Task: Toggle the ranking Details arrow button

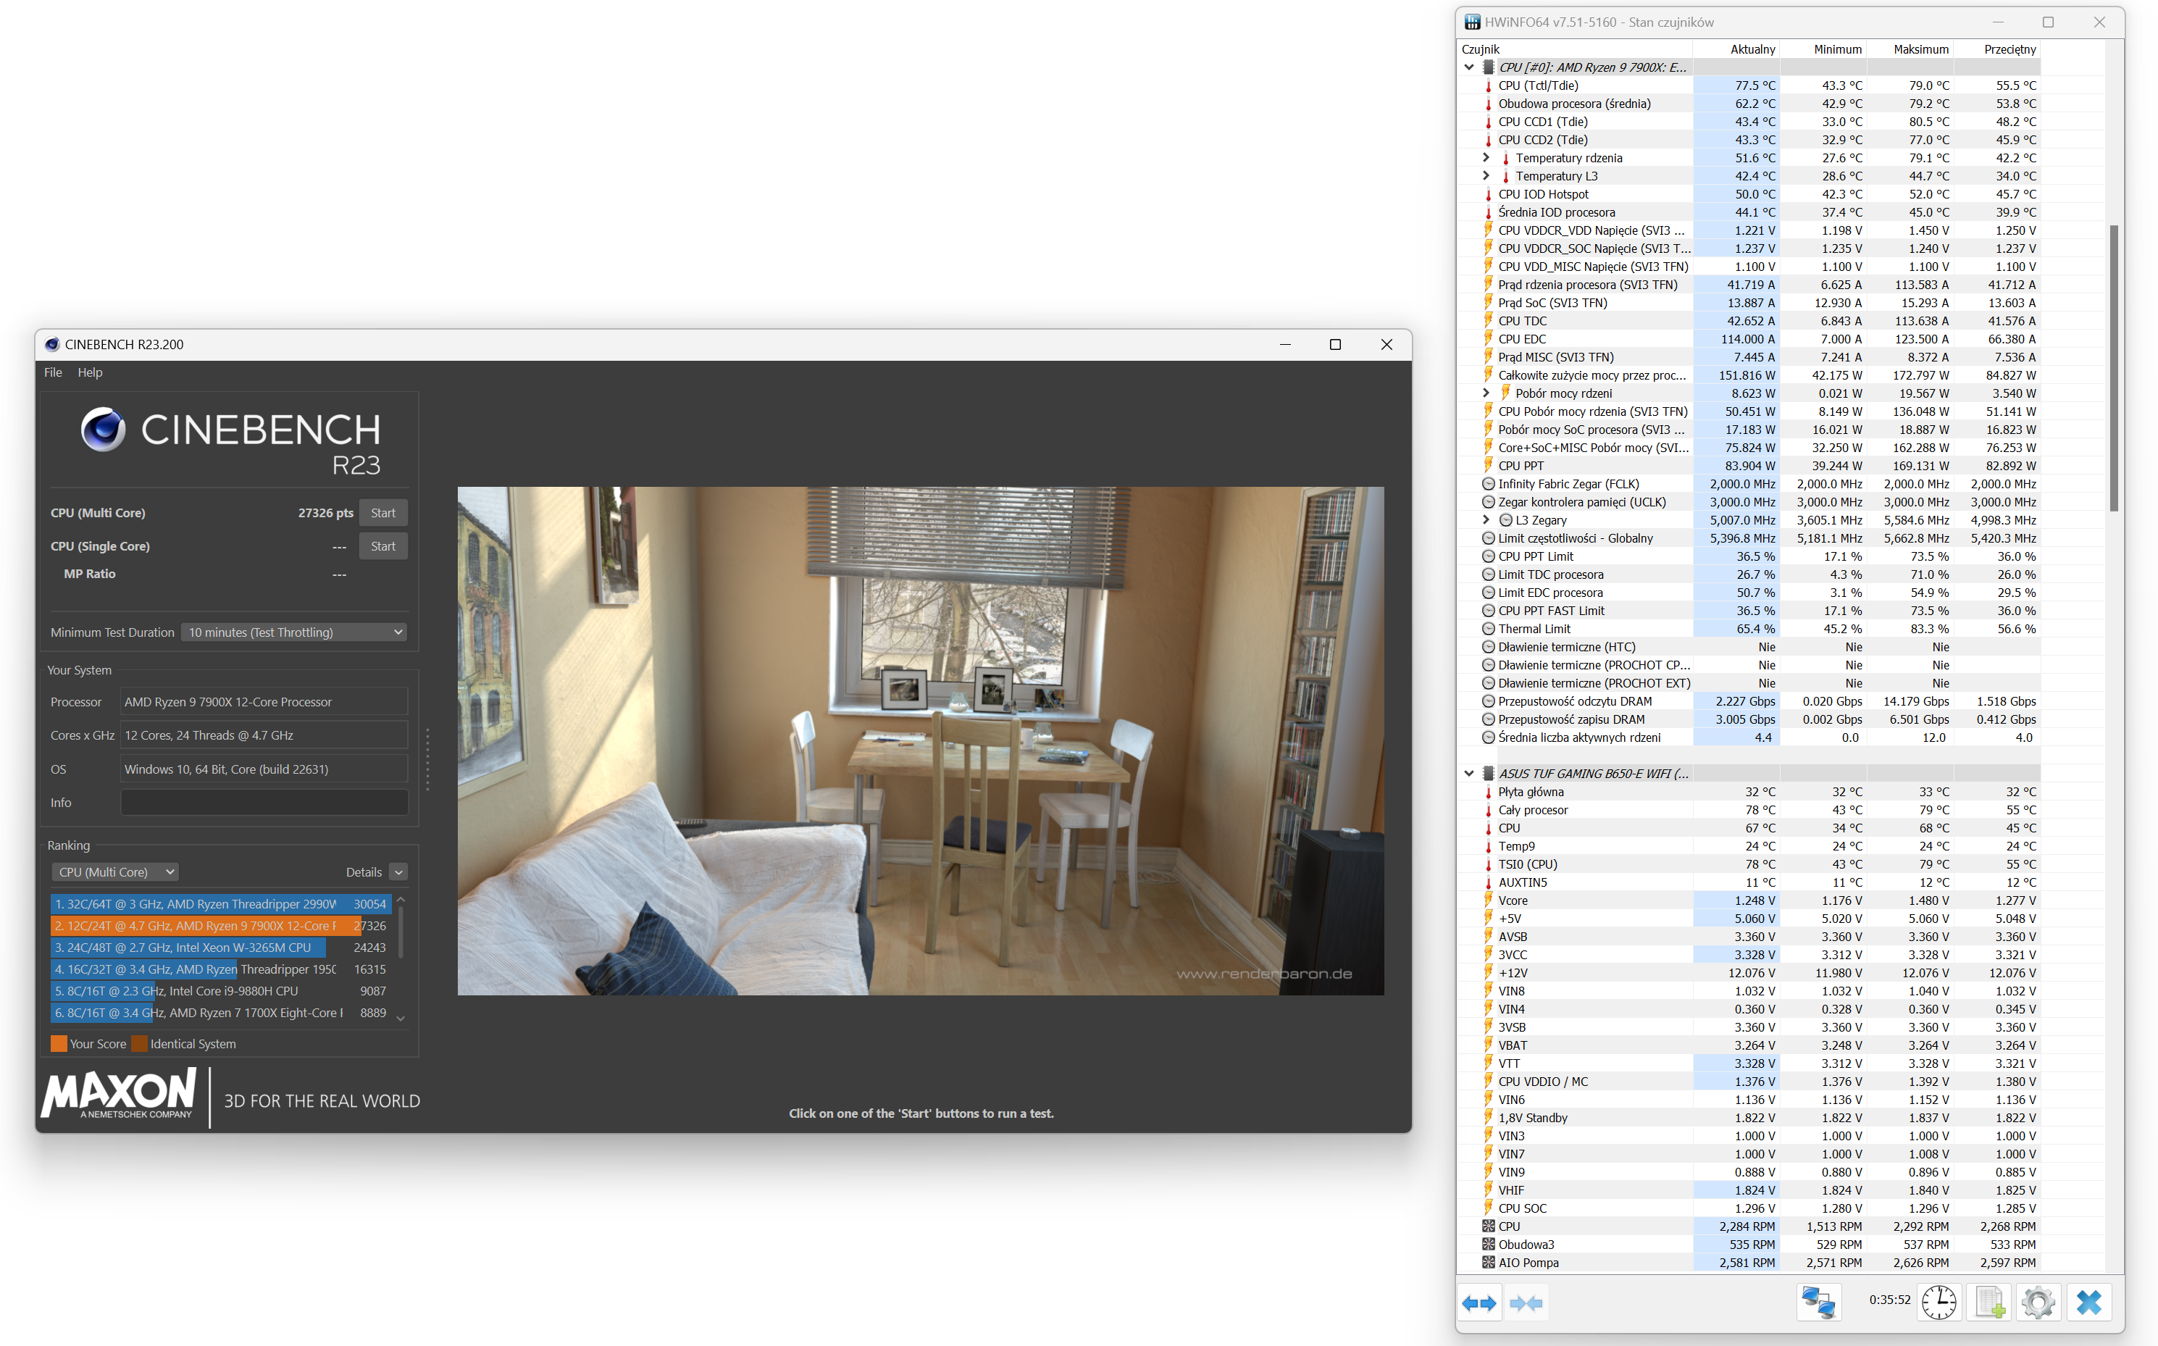Action: pyautogui.click(x=398, y=872)
